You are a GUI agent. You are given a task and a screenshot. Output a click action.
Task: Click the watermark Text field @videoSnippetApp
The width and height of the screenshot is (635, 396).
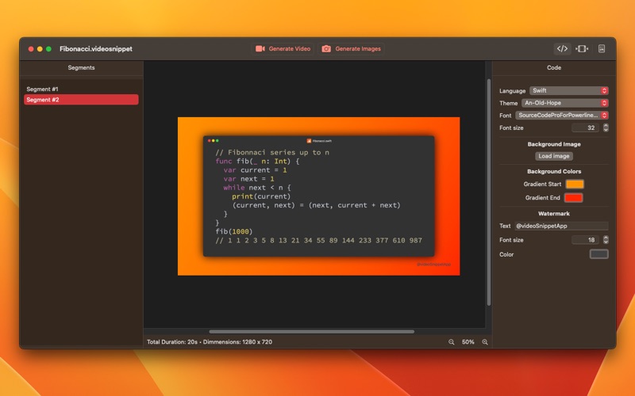point(561,226)
